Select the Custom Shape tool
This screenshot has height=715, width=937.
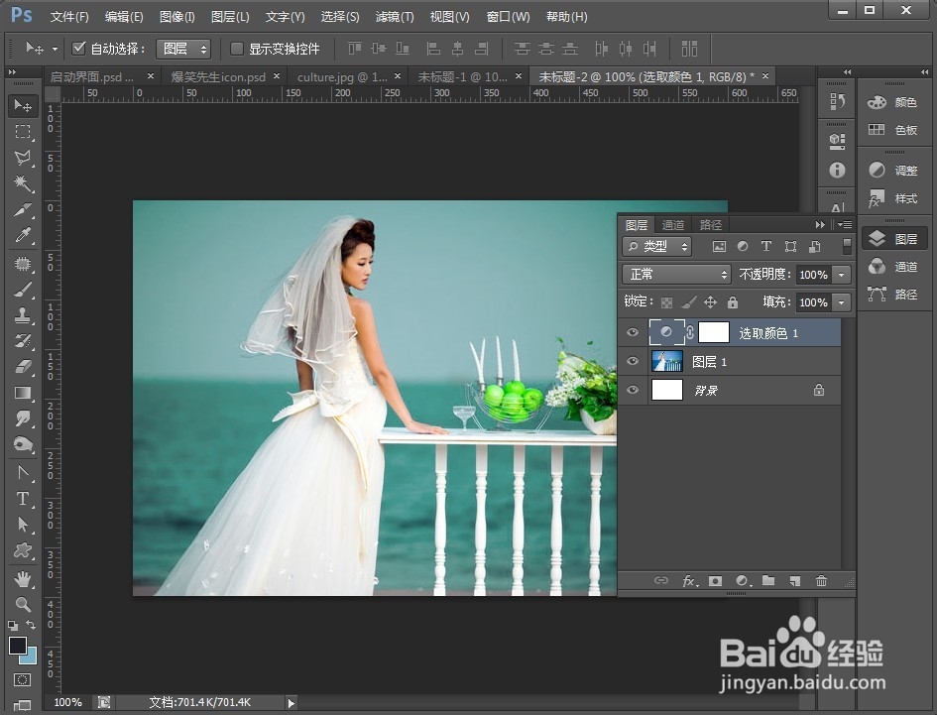(23, 550)
